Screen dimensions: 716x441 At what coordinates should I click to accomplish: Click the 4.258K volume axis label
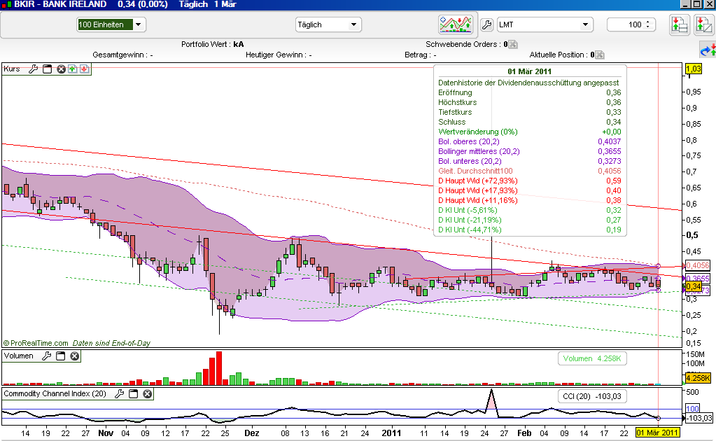[698, 378]
